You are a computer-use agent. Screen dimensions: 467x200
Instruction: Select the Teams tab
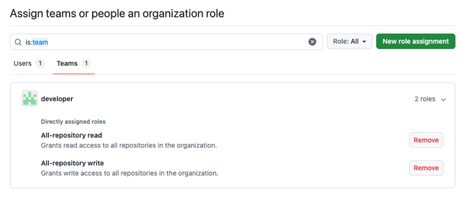[x=67, y=63]
